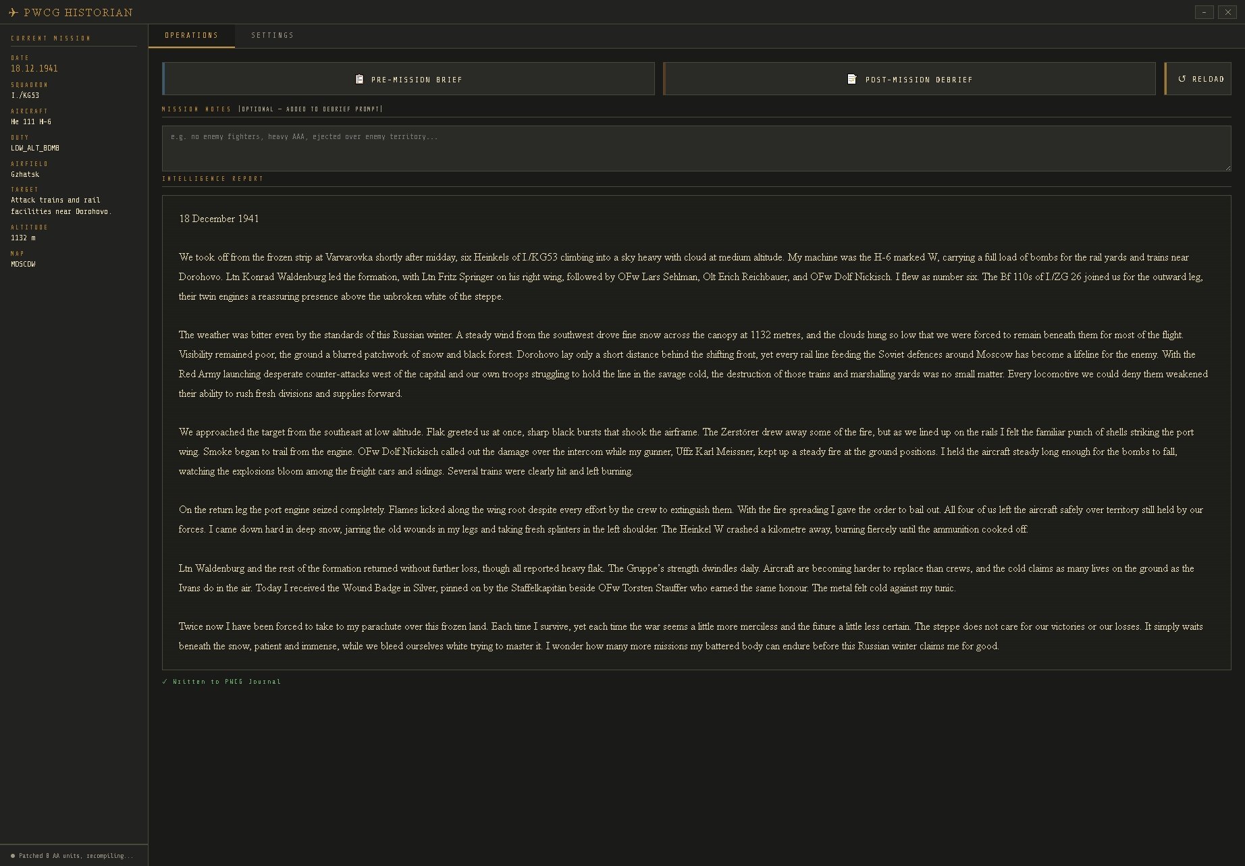
Task: Generate the Post-Mission Debrief
Action: (x=909, y=79)
